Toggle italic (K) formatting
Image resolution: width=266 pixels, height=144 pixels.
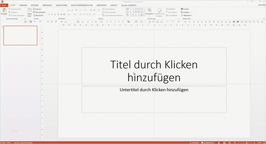pyautogui.click(x=52, y=14)
